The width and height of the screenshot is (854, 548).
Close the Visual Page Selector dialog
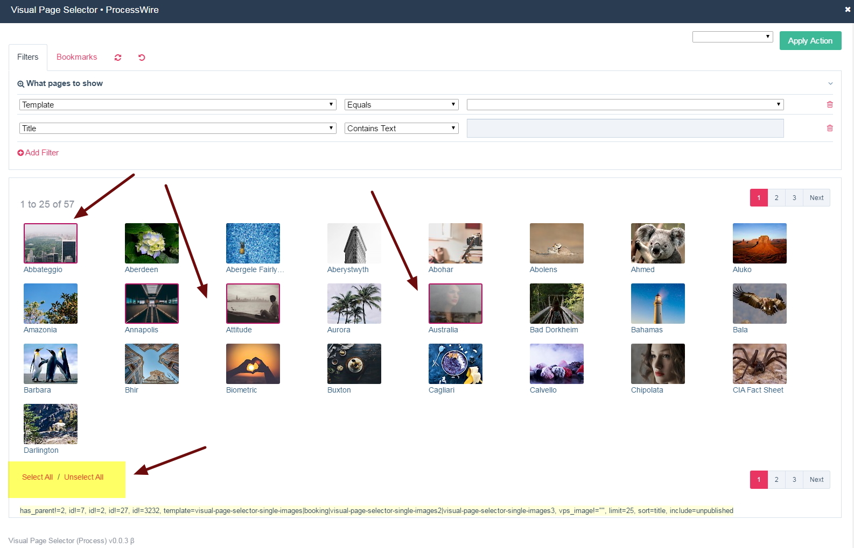pos(848,10)
